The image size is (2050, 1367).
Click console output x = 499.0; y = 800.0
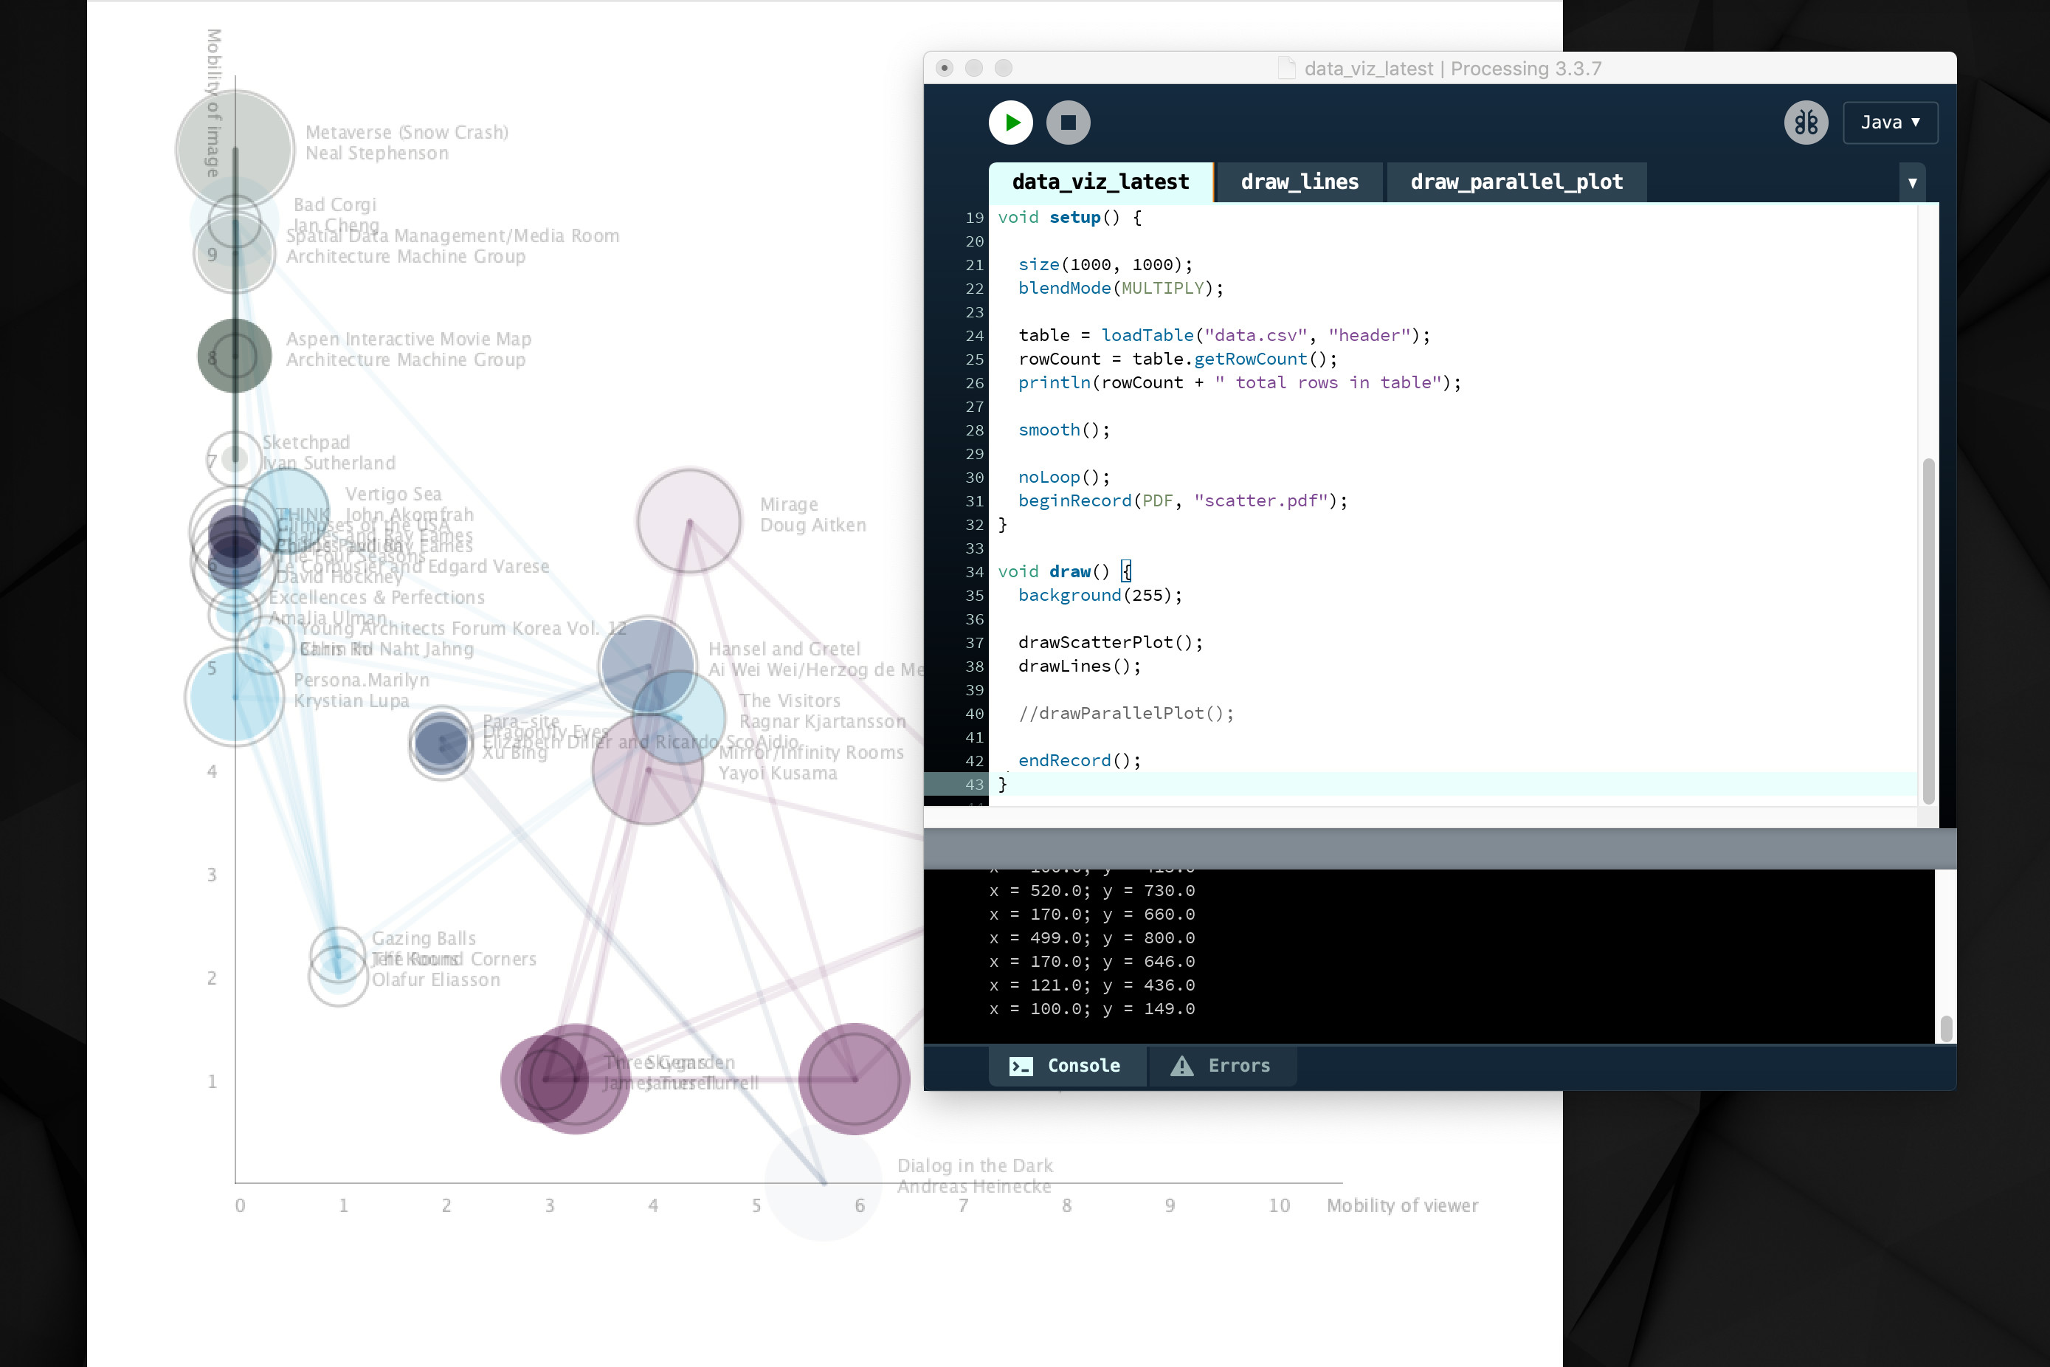pyautogui.click(x=1091, y=937)
